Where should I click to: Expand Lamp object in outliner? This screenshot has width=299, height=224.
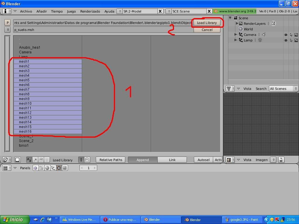236,40
